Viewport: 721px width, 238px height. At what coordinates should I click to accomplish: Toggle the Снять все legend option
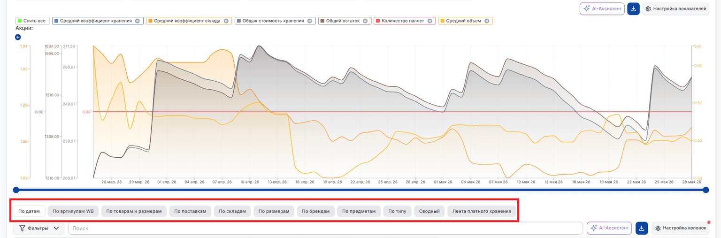31,21
